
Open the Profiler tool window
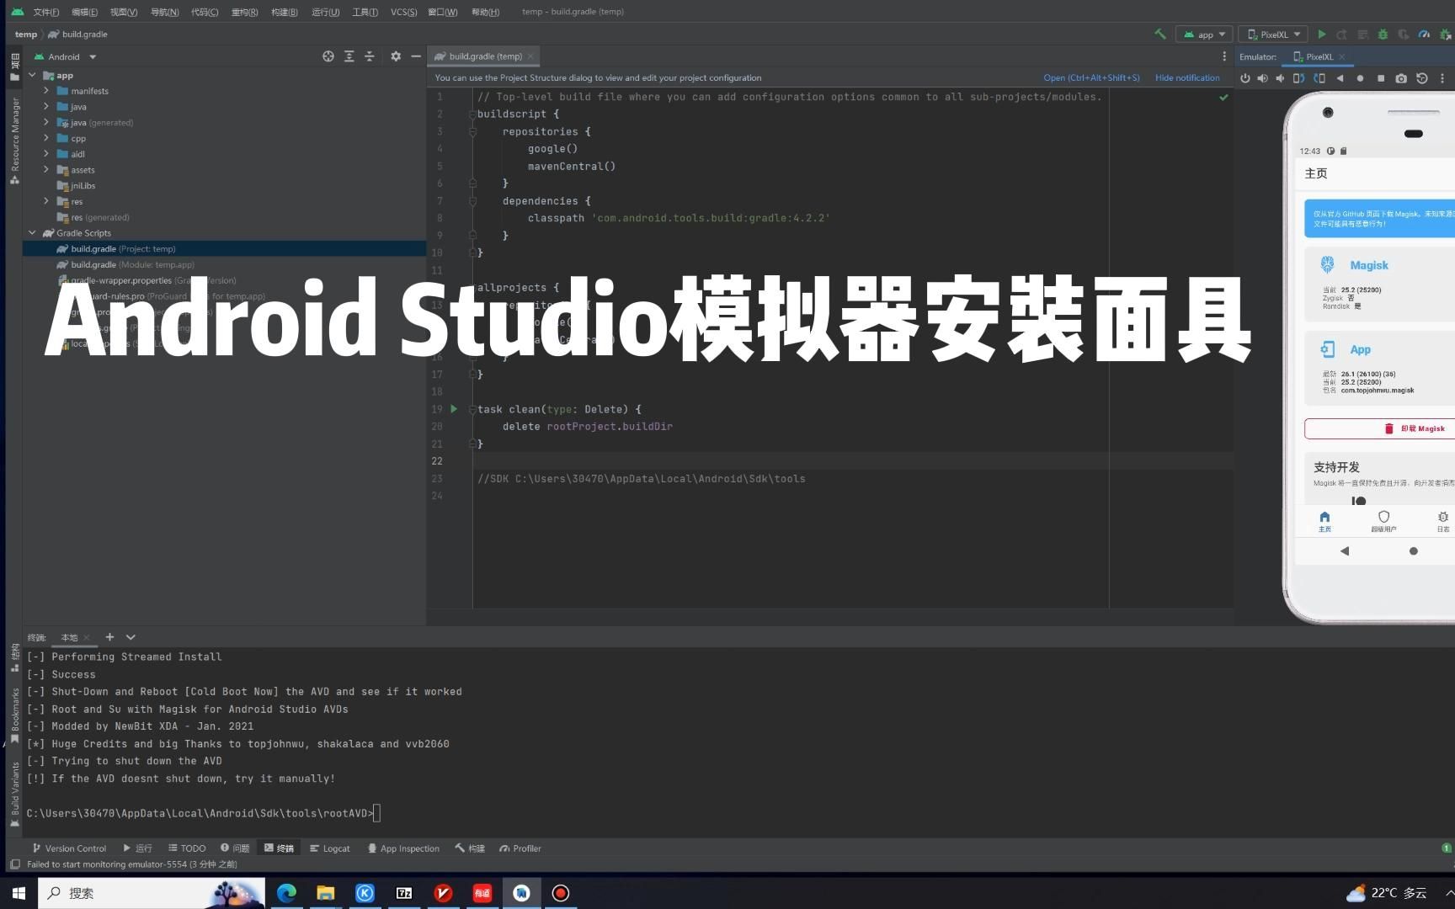pyautogui.click(x=520, y=848)
